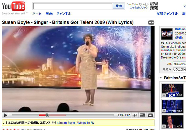Mute the video with the speaker icon
This screenshot has height=130, width=186.
click(135, 115)
